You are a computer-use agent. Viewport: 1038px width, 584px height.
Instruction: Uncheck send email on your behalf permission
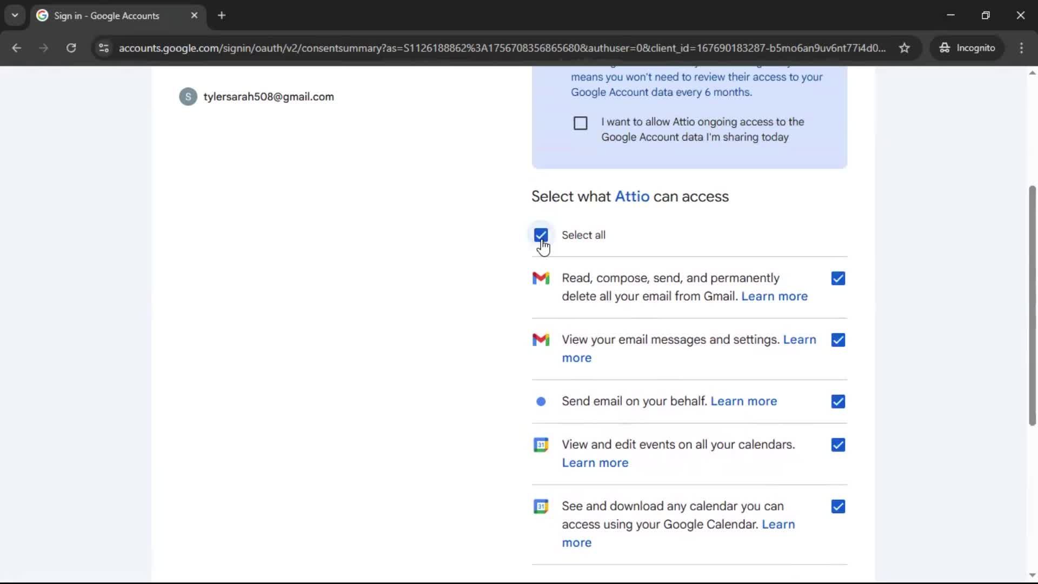click(x=838, y=401)
